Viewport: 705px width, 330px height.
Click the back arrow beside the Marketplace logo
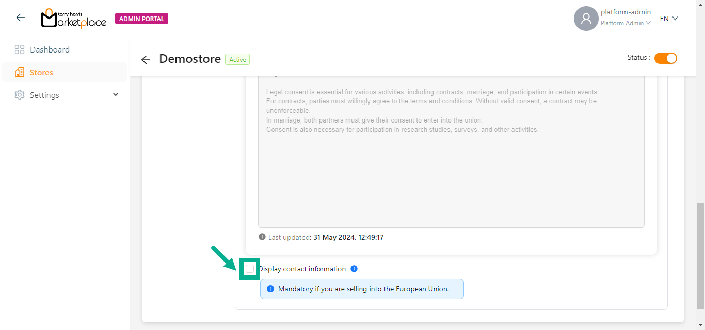click(21, 18)
